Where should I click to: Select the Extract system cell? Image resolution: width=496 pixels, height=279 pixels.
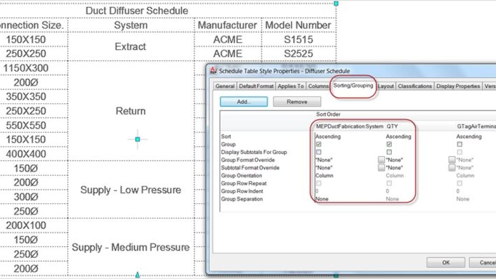130,47
